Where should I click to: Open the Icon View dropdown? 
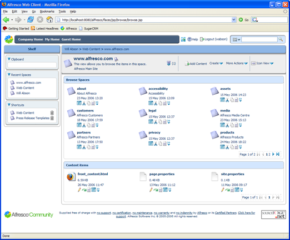click(x=262, y=63)
